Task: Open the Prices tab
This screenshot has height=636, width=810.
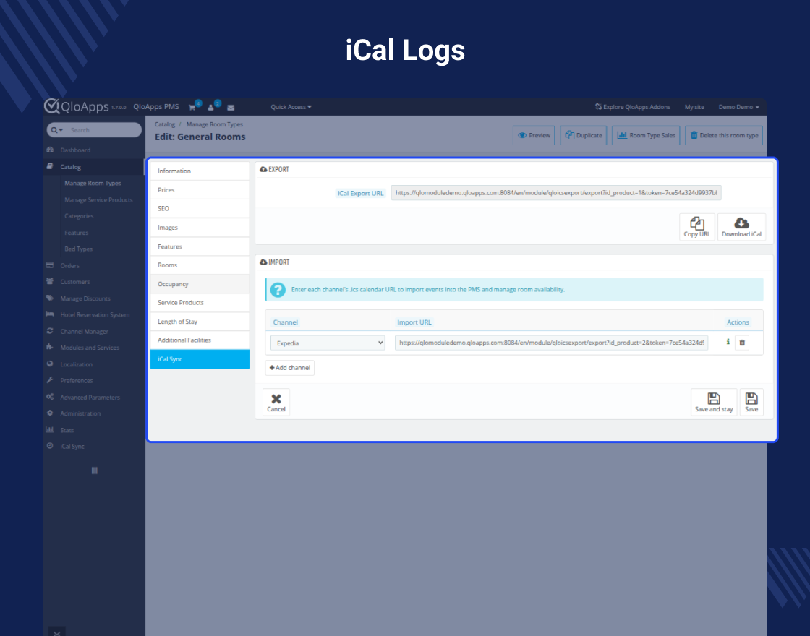Action: 200,190
